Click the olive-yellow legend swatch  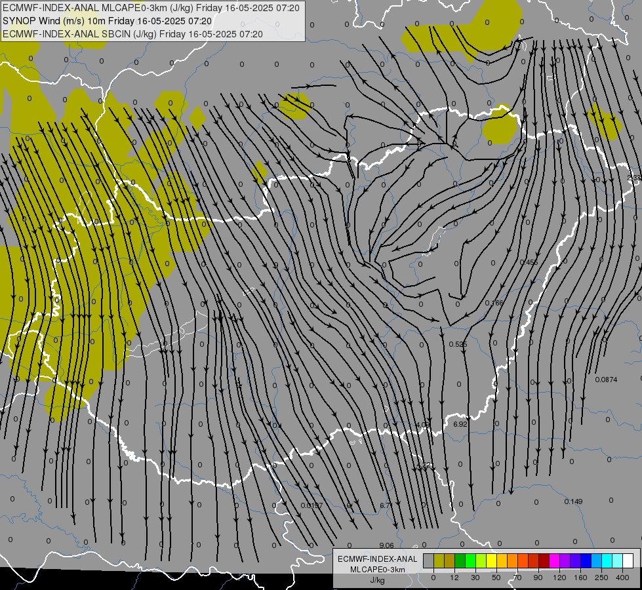[x=439, y=561]
